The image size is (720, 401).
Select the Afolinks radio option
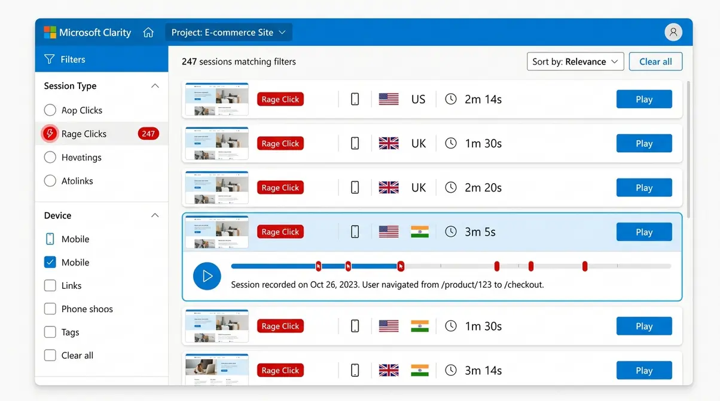[x=50, y=181]
